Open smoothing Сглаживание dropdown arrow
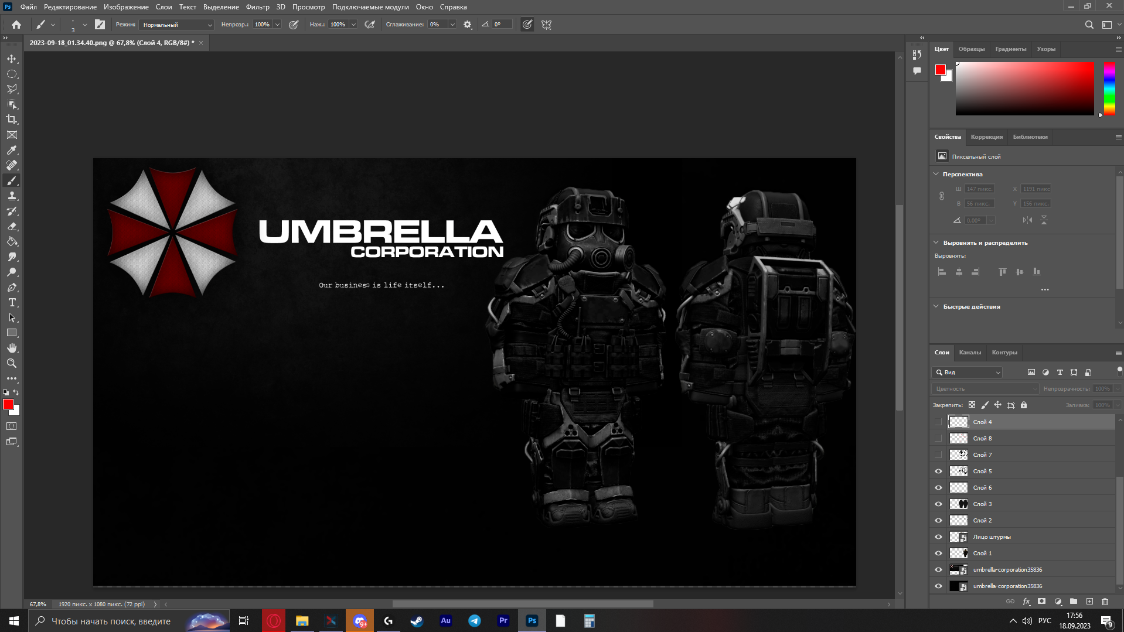The height and width of the screenshot is (632, 1124). coord(452,25)
